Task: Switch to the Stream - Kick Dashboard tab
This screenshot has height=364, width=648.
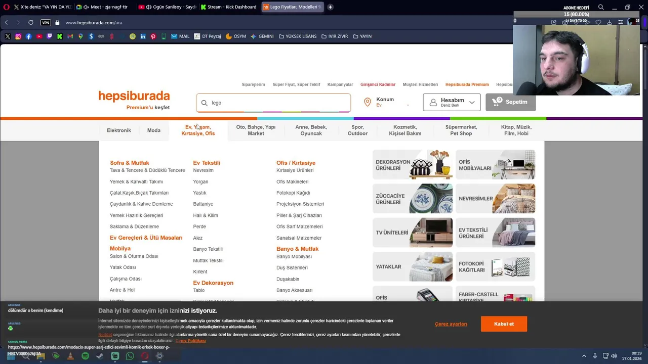Action: coord(229,7)
